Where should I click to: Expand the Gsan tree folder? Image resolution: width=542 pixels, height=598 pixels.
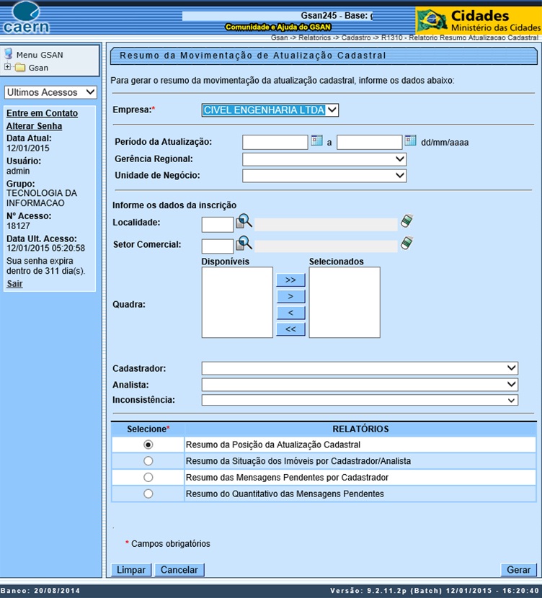(8, 68)
